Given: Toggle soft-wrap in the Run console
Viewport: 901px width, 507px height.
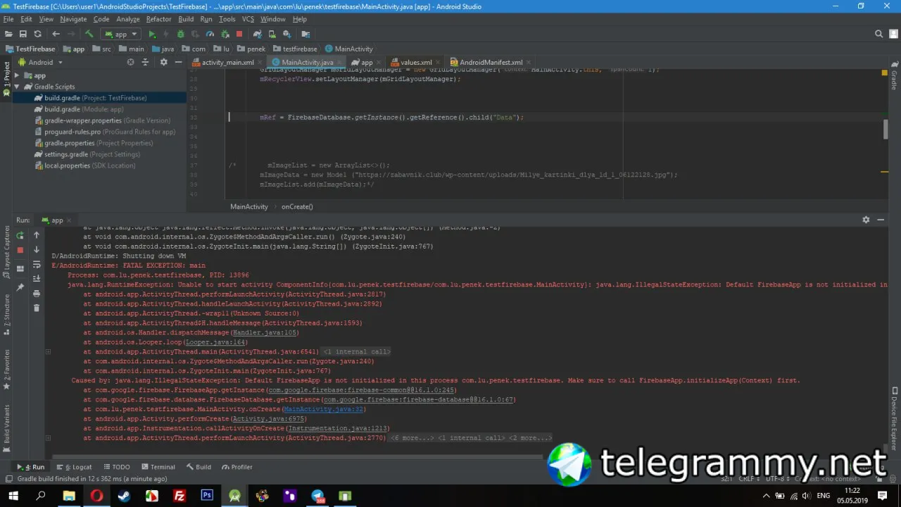Looking at the screenshot, I should pyautogui.click(x=37, y=265).
